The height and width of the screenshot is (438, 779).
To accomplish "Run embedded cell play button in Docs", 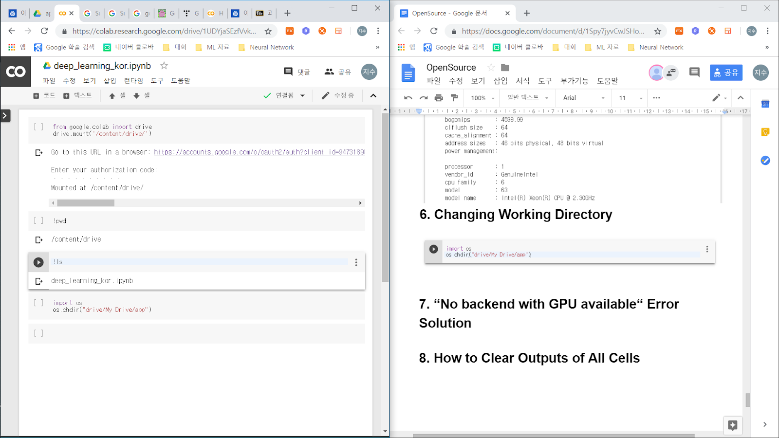I will 433,249.
